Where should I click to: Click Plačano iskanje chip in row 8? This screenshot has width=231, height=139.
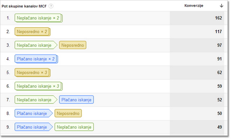pyautogui.click(x=34, y=114)
